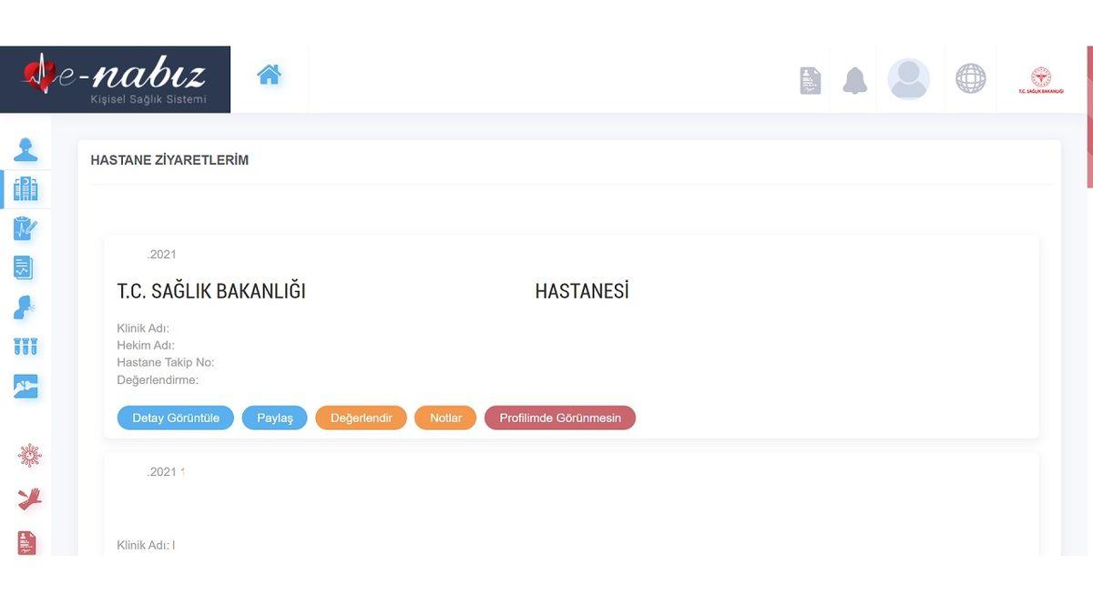Open the profile avatar menu

point(909,78)
